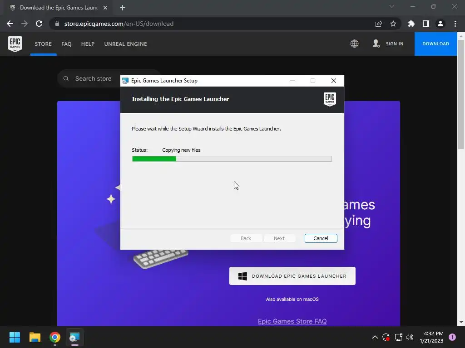Click the user avatar icon beside Sign In
The image size is (465, 348).
click(376, 44)
